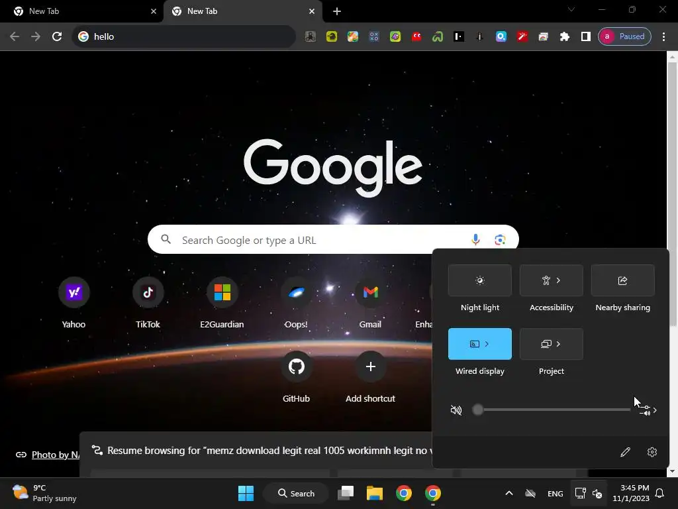678x509 pixels.
Task: Open the weather widget showing 9°C
Action: coord(44,493)
